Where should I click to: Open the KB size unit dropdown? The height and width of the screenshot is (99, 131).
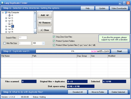click(x=43, y=43)
